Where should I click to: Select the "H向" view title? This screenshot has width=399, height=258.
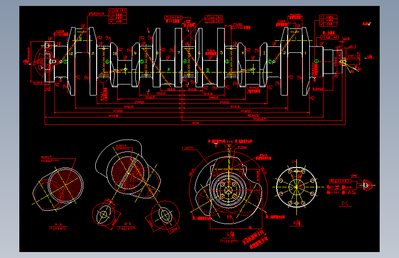tap(297, 223)
